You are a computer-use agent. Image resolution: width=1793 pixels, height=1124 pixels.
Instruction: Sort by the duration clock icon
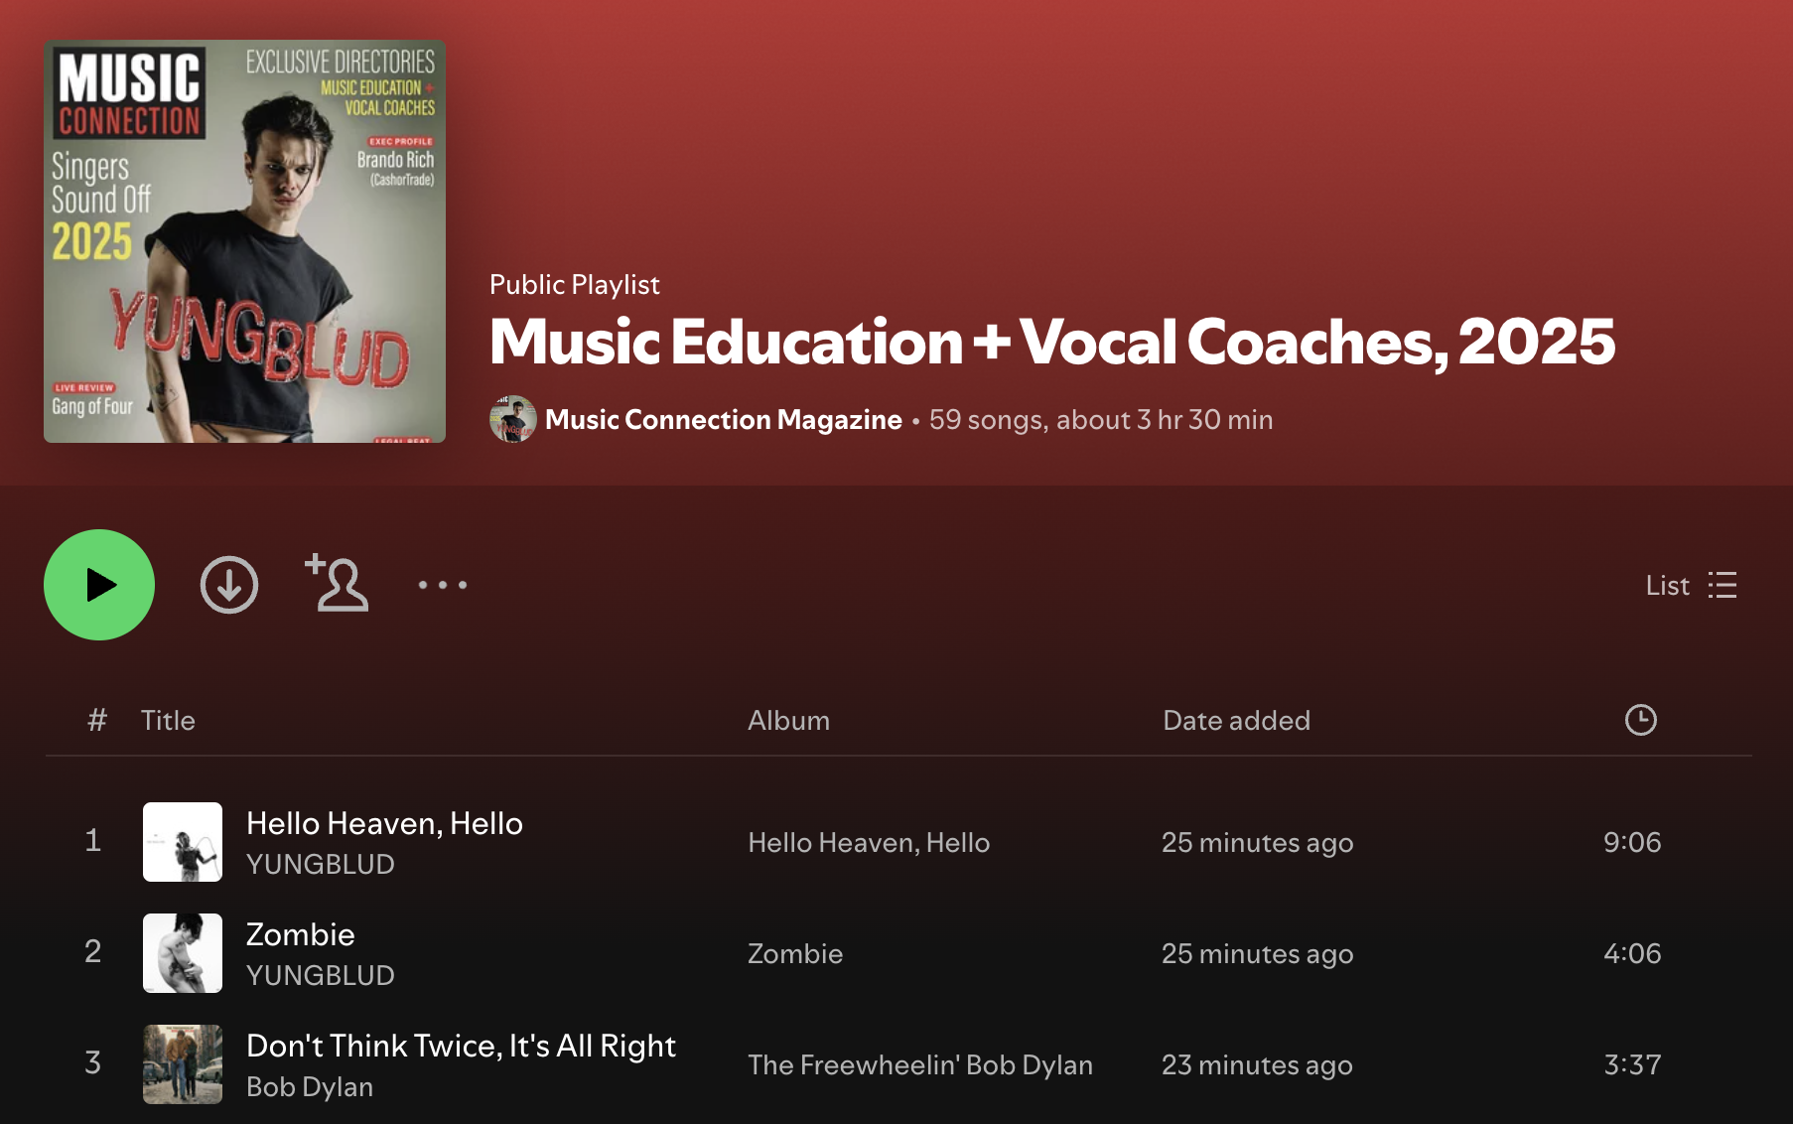coord(1640,720)
